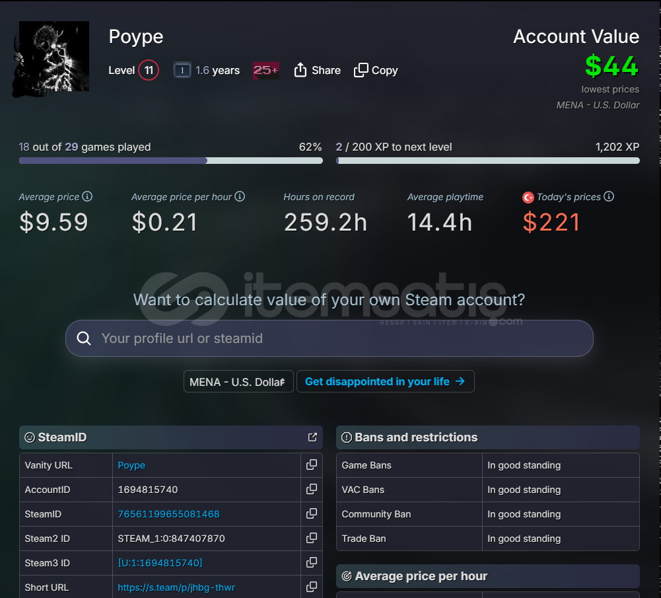Click the Game Bans row label
This screenshot has width=661, height=598.
click(366, 465)
